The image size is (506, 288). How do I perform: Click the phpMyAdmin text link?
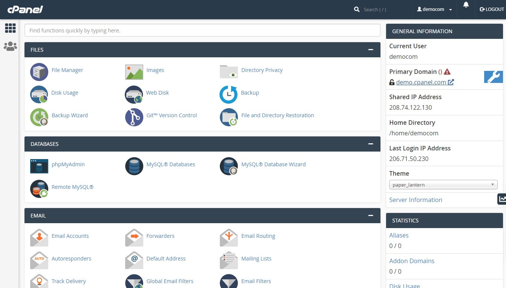pyautogui.click(x=68, y=164)
